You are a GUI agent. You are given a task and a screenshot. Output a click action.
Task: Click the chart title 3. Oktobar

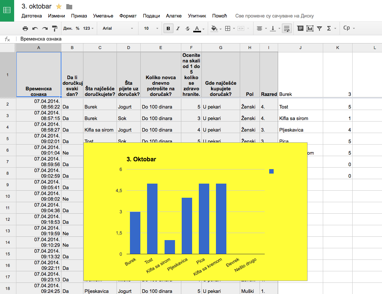(x=141, y=159)
